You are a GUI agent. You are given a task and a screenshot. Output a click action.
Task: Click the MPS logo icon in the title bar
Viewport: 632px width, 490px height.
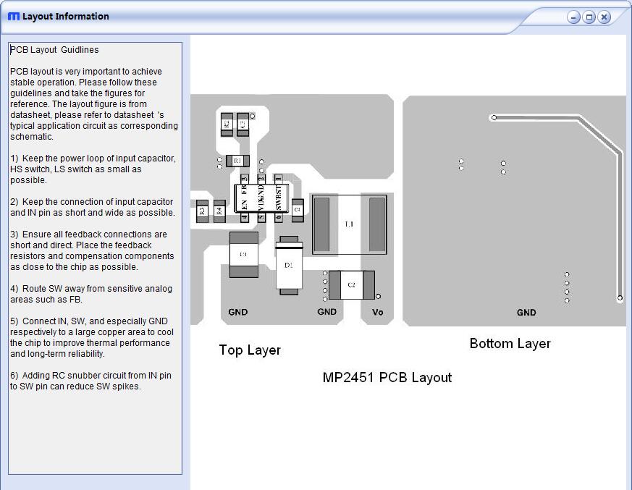click(12, 16)
